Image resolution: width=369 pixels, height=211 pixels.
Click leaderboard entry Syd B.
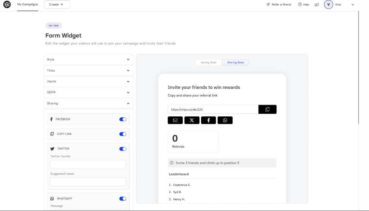coord(177,192)
